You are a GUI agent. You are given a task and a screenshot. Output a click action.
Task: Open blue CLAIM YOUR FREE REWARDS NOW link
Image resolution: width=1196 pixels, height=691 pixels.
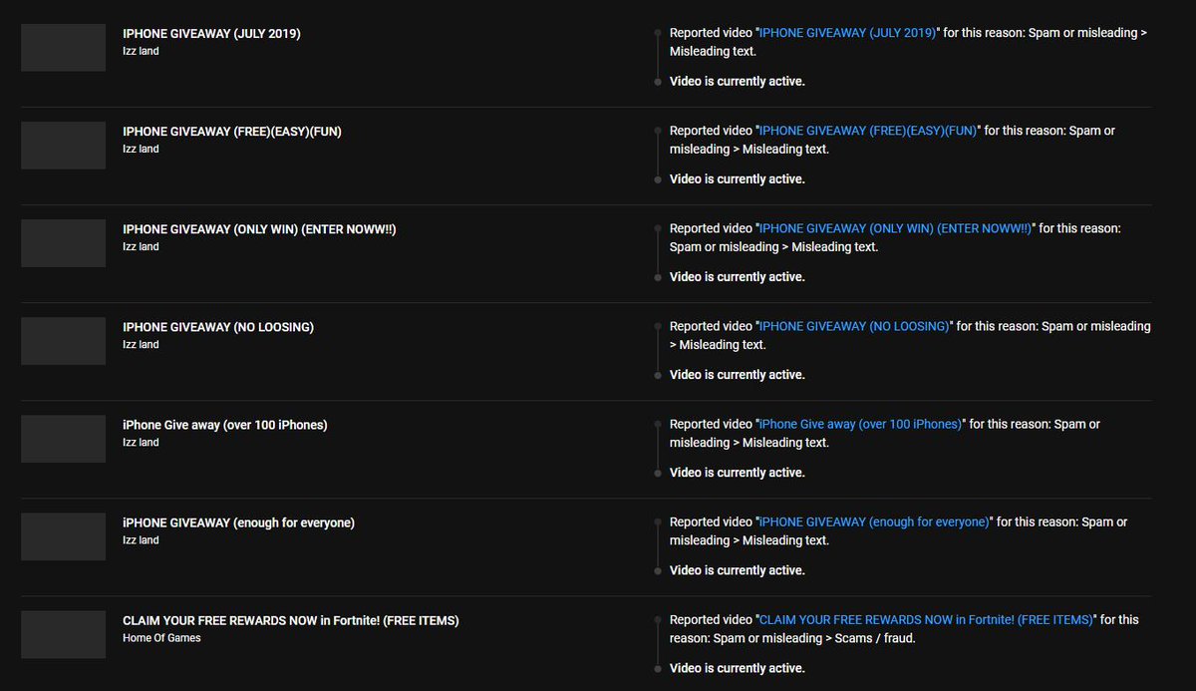(x=926, y=619)
